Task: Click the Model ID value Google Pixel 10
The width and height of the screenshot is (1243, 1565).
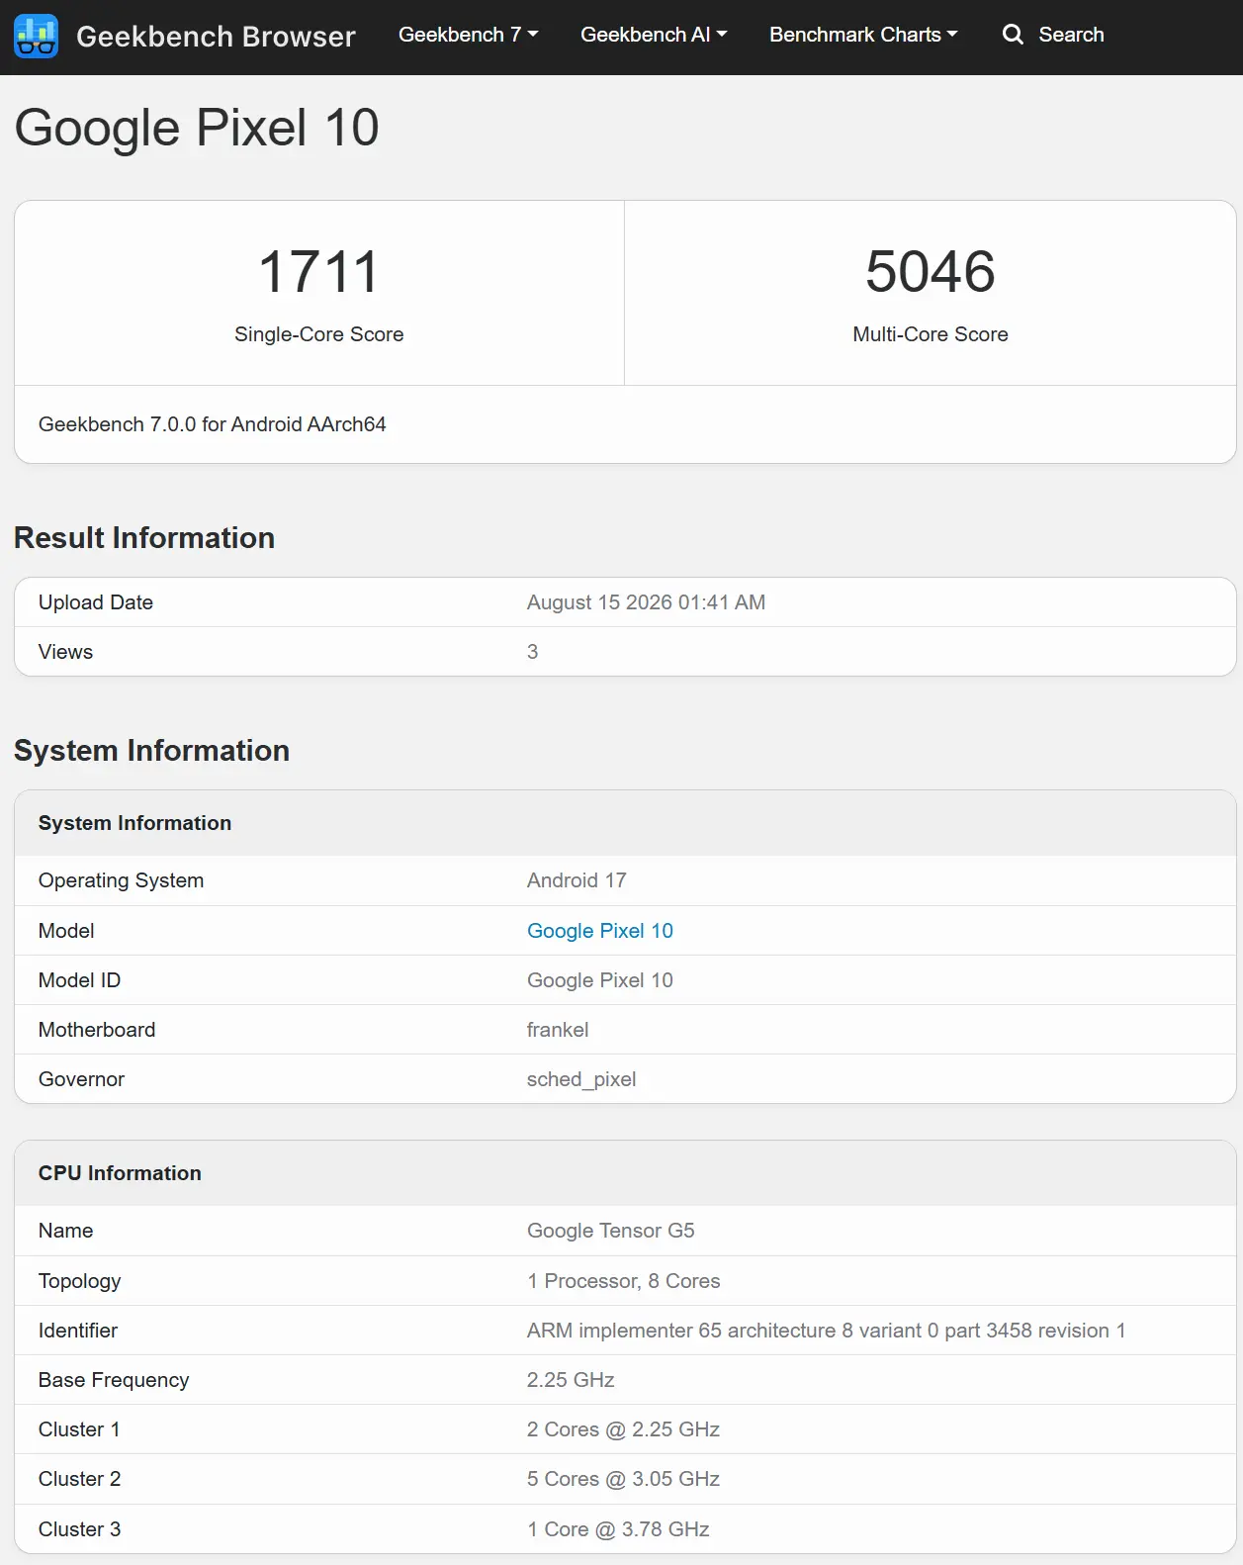Action: (x=599, y=980)
